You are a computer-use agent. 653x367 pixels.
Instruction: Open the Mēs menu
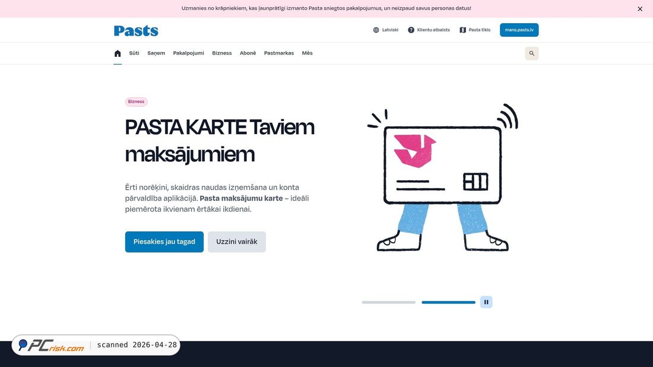[308, 53]
